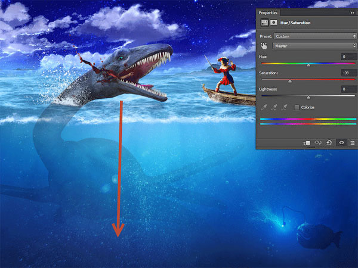Click the Hue label

pos(263,57)
